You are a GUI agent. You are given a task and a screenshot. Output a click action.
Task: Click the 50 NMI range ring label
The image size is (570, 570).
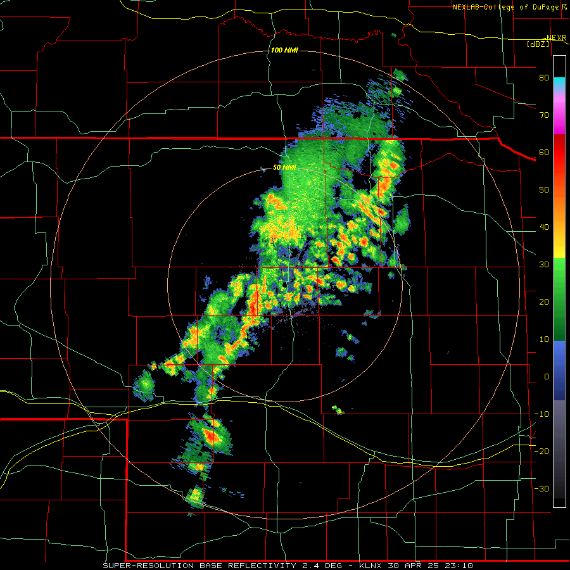click(284, 168)
